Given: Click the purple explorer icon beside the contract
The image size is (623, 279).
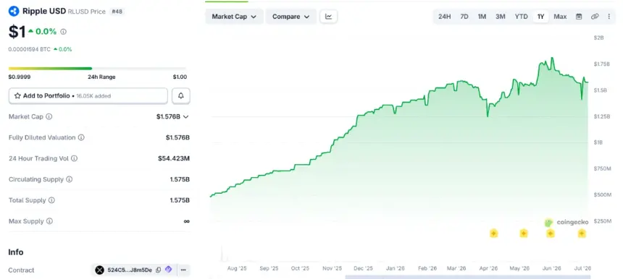Looking at the screenshot, I should tap(169, 270).
